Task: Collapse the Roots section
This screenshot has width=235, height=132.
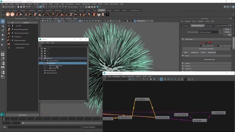Action: point(183,56)
